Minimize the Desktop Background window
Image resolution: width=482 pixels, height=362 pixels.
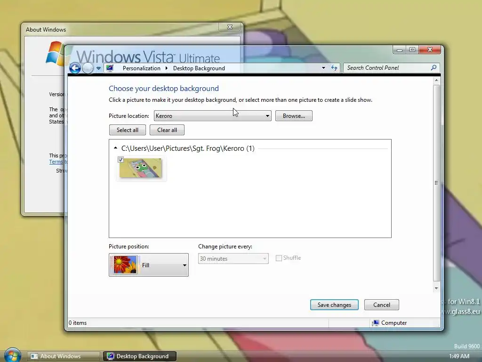[400, 50]
